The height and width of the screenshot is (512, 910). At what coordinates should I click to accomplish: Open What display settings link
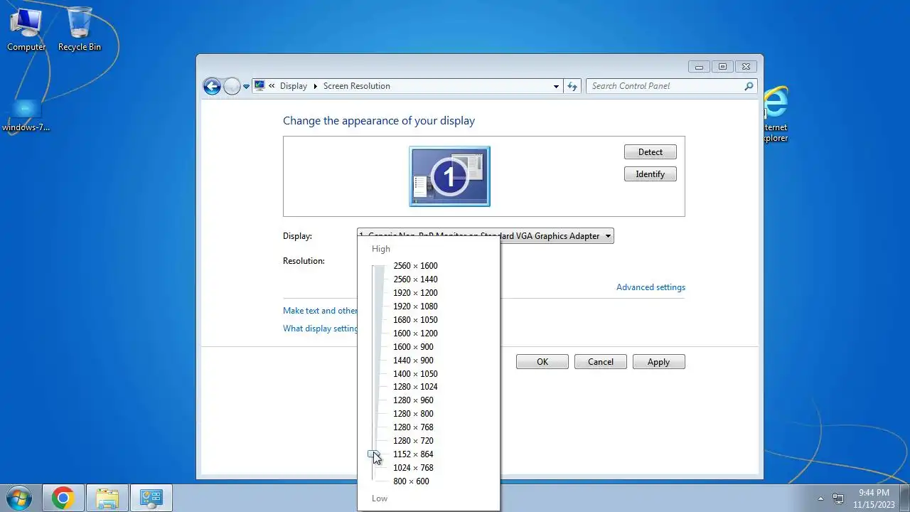(320, 329)
